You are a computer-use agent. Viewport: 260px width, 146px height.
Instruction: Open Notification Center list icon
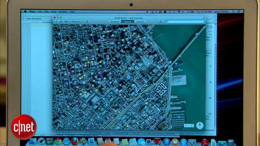point(239,12)
